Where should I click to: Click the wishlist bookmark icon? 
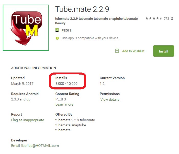tap(117, 51)
